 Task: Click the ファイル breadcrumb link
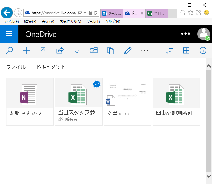click(16, 67)
